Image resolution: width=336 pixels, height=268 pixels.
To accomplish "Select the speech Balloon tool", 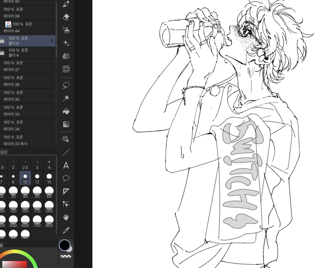I will [66, 178].
